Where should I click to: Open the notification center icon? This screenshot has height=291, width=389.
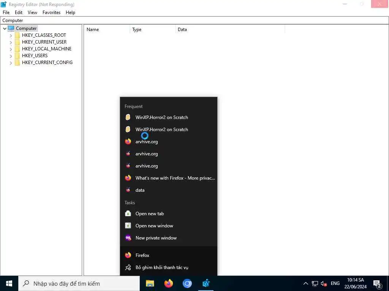click(377, 284)
